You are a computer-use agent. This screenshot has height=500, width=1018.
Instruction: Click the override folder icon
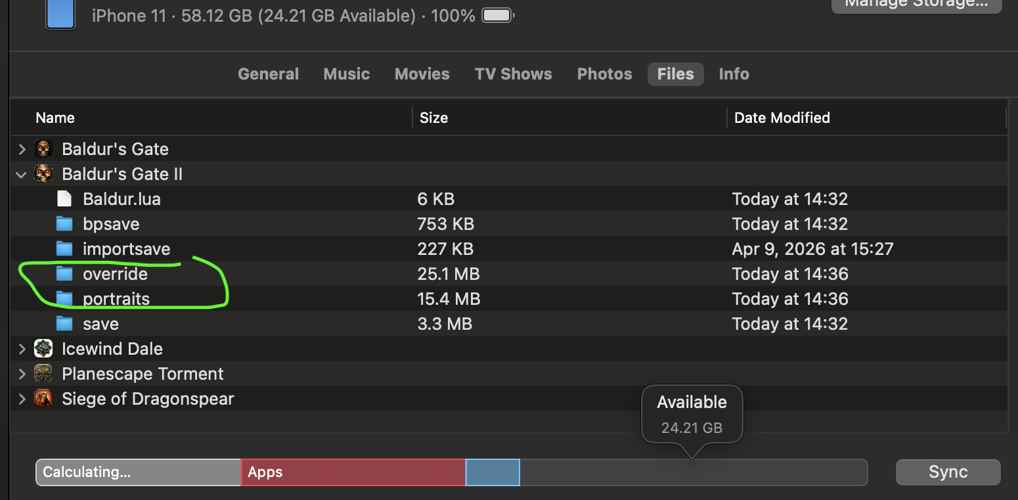point(64,274)
